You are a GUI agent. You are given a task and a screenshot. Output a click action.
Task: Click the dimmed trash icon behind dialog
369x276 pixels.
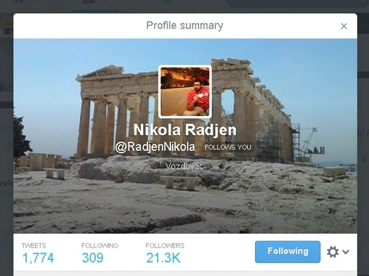click(364, 159)
